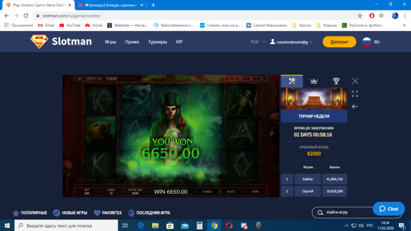Open the RU language selector
The width and height of the screenshot is (411, 231).
pyautogui.click(x=370, y=42)
